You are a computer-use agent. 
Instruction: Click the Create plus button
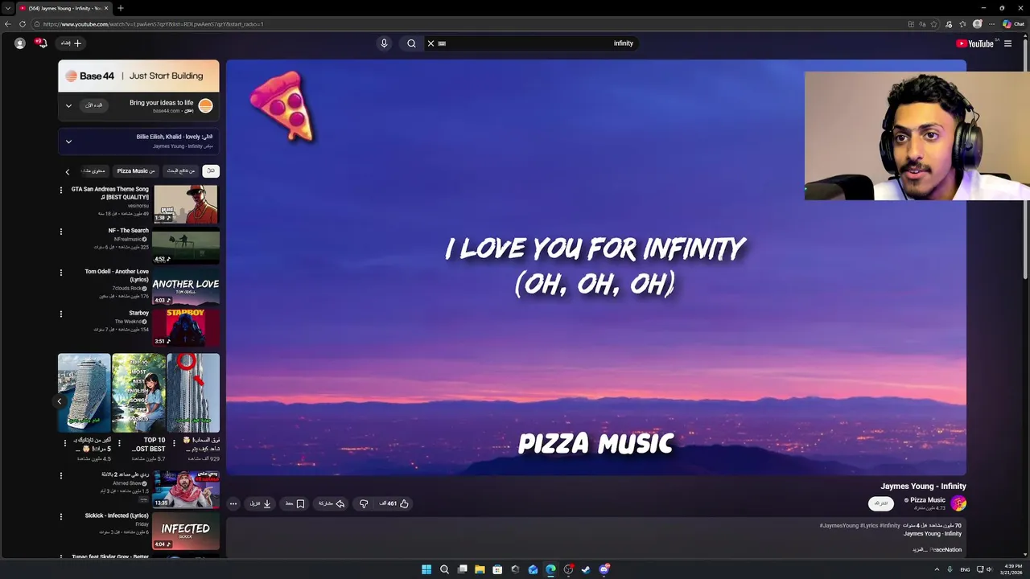[x=72, y=43]
